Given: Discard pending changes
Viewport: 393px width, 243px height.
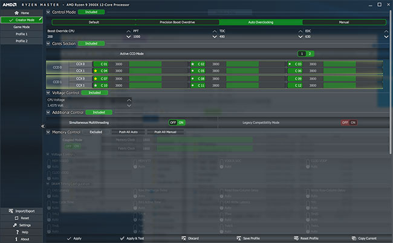Looking at the screenshot, I should [190, 239].
